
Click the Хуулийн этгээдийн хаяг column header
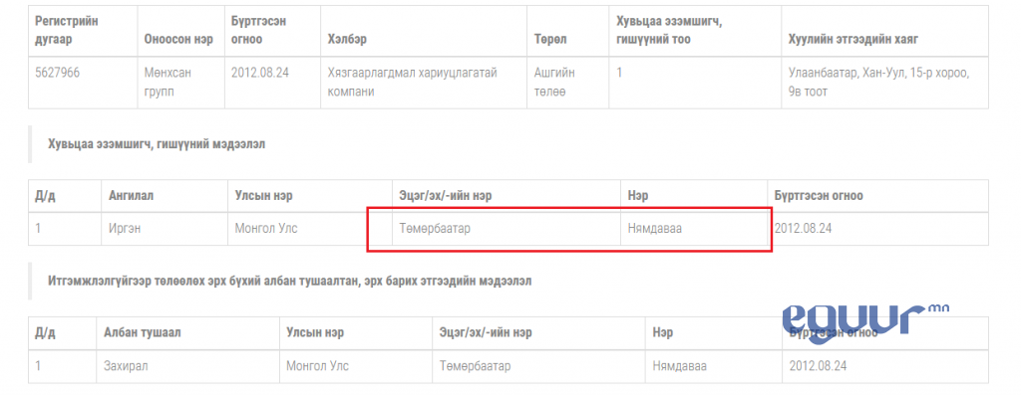[853, 39]
